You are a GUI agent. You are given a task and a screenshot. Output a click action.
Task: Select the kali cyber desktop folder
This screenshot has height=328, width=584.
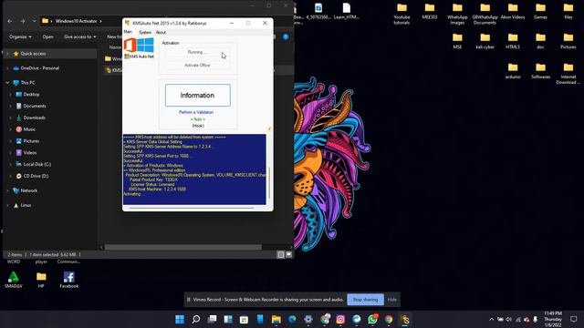(485, 41)
